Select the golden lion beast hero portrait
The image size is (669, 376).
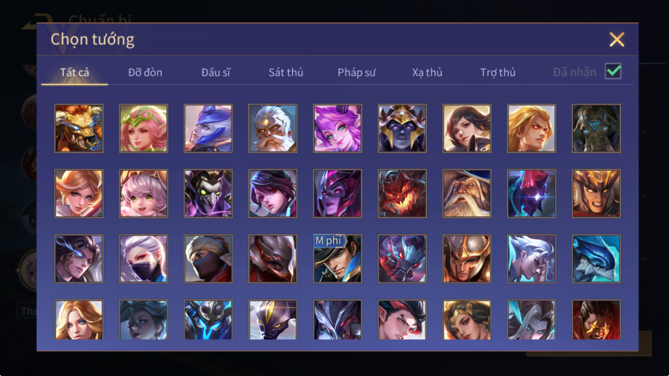click(x=79, y=128)
